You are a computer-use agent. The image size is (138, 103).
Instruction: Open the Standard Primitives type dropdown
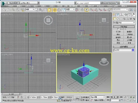(x=124, y=23)
